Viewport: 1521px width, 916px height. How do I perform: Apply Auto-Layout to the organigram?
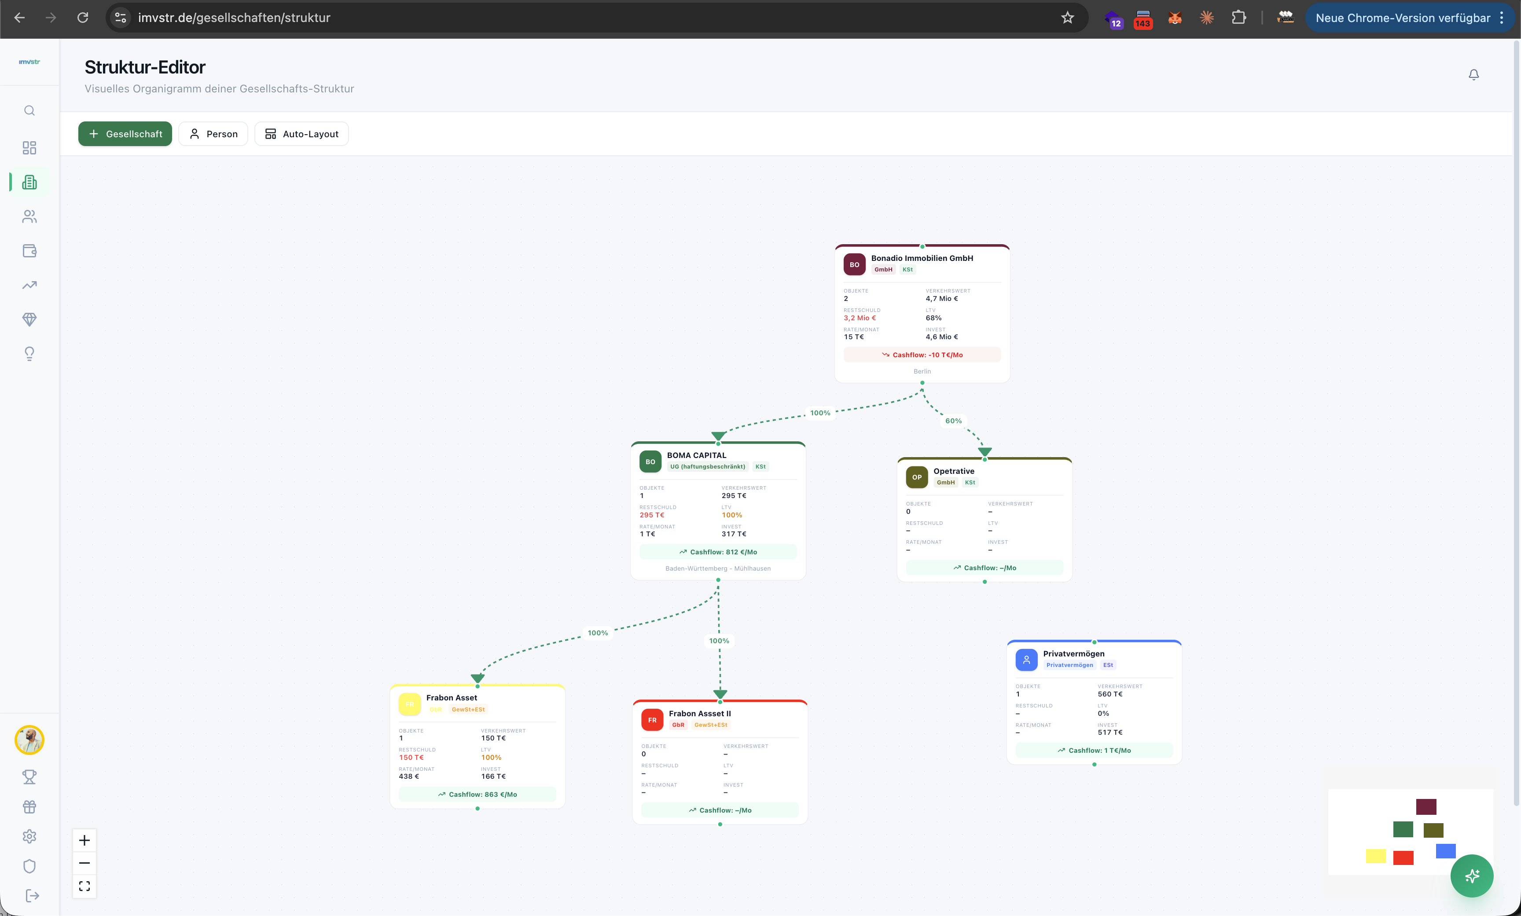coord(301,134)
